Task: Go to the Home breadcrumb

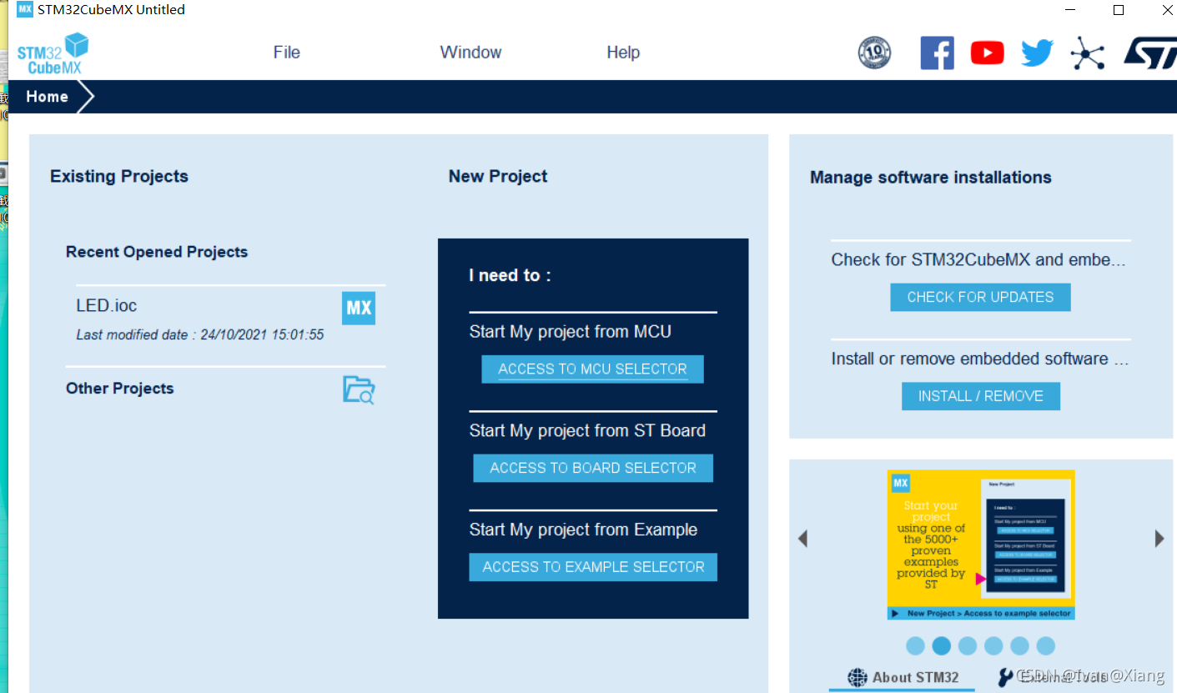Action: (x=47, y=97)
